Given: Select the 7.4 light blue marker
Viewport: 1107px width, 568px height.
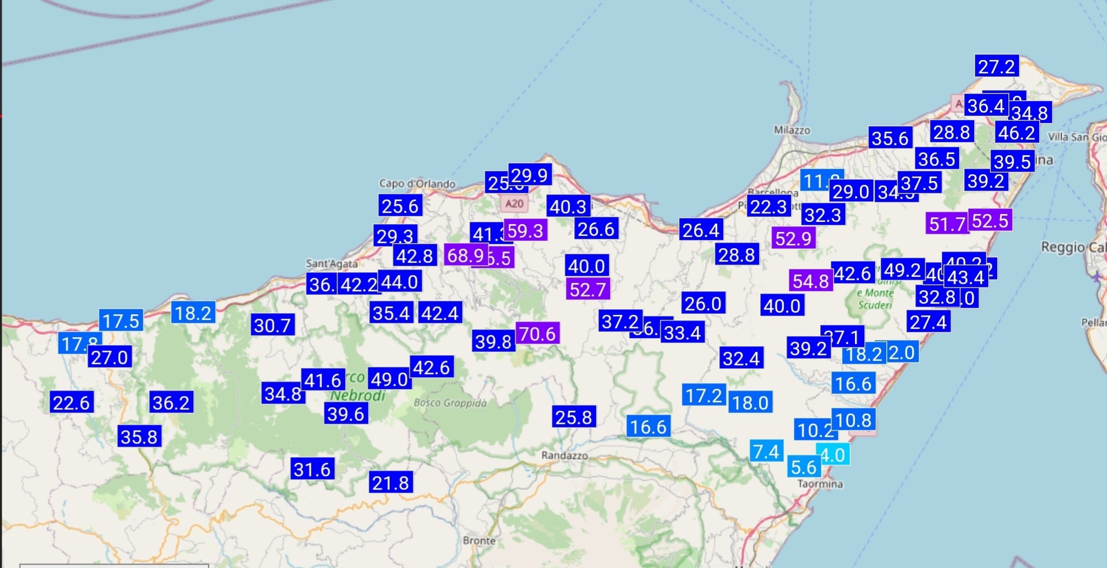Looking at the screenshot, I should [x=766, y=451].
